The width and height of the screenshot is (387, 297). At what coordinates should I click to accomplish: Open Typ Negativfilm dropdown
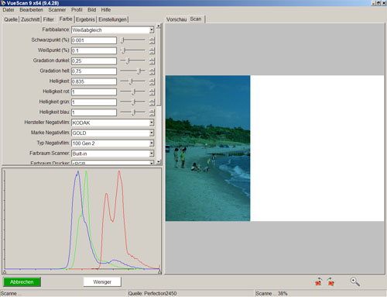pyautogui.click(x=152, y=143)
